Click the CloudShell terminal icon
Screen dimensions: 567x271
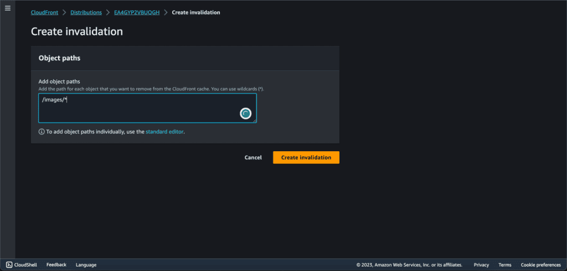(x=9, y=265)
